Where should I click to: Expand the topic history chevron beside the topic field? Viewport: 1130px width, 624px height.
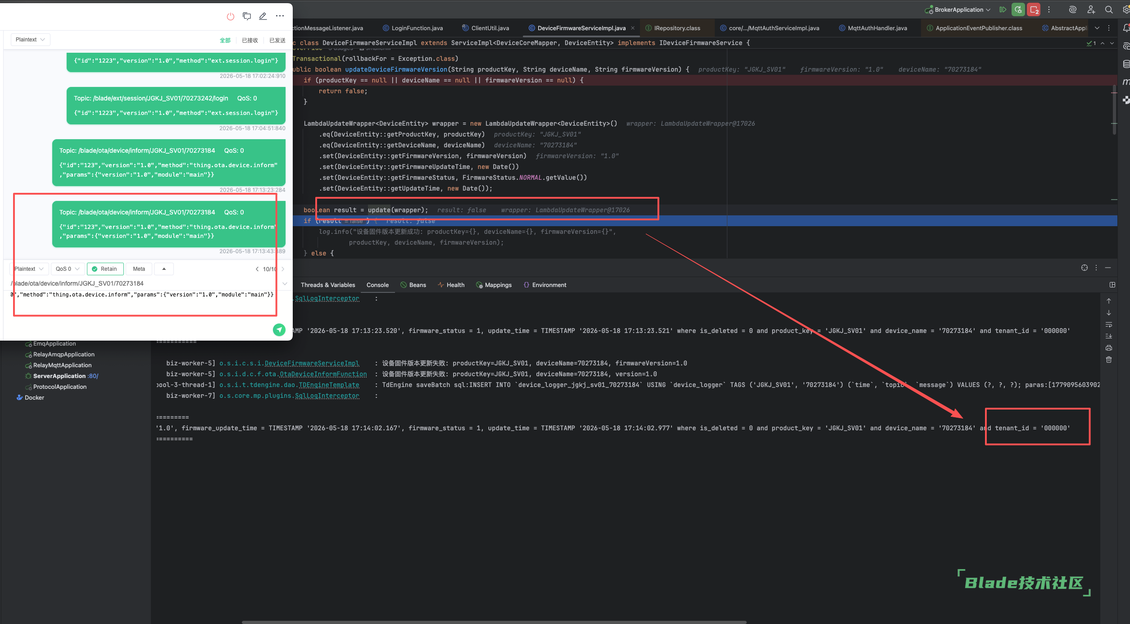click(x=285, y=283)
